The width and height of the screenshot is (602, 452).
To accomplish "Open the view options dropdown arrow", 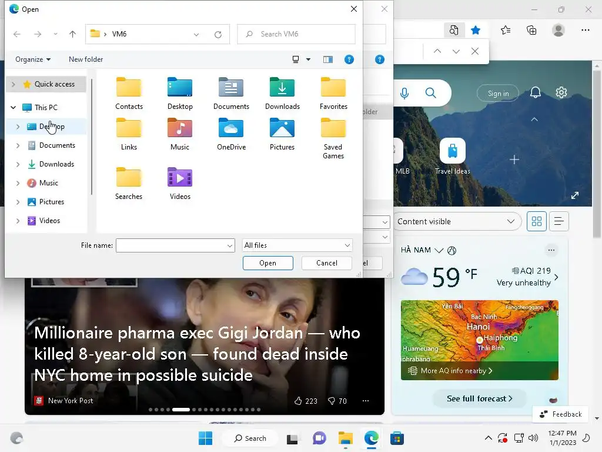I will [x=308, y=59].
